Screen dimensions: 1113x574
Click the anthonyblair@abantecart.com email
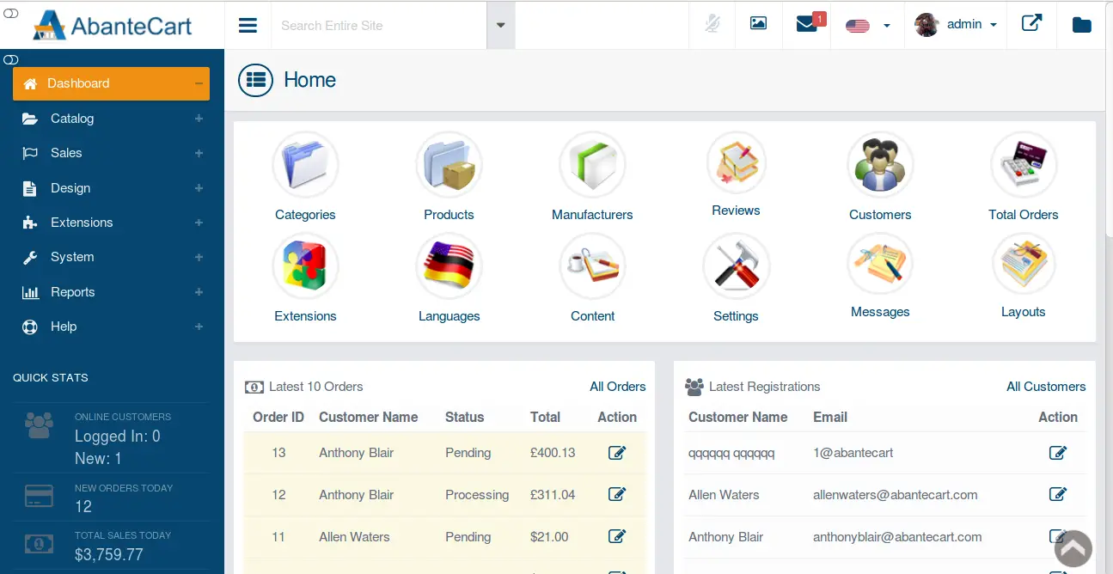point(897,537)
